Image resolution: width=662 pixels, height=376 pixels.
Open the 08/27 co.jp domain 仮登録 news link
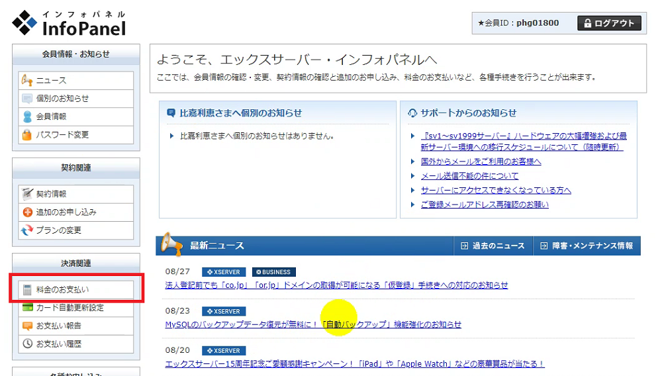point(336,285)
